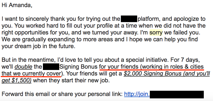Click the words 'dream job' in first paragraph

[26, 46]
